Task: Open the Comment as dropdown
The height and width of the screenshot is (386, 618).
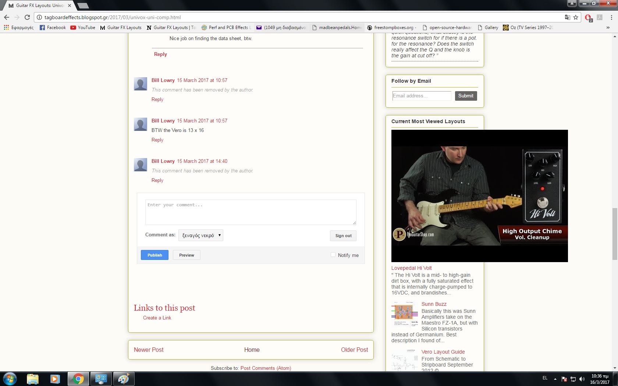Action: tap(201, 235)
